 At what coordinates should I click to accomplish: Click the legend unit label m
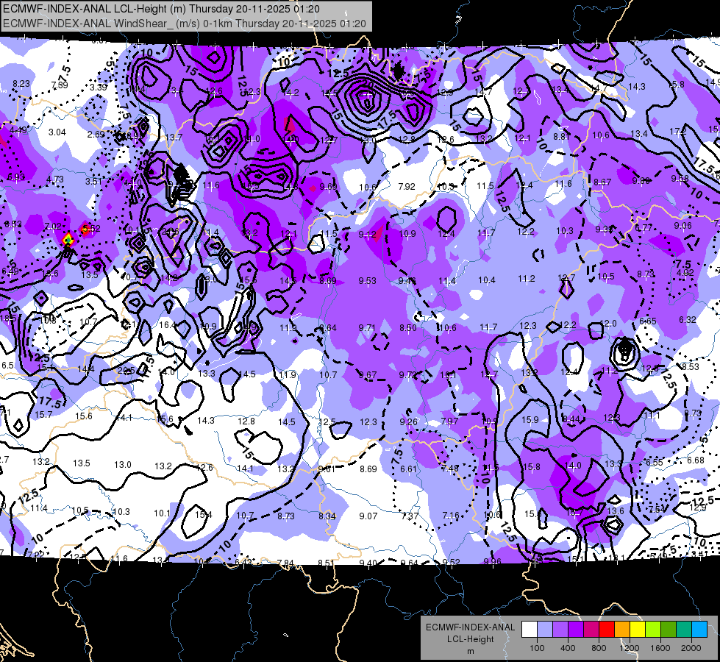470,652
